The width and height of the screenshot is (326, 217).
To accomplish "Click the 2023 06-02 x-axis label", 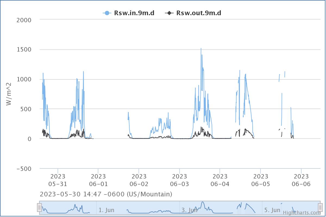I will pos(139,181).
